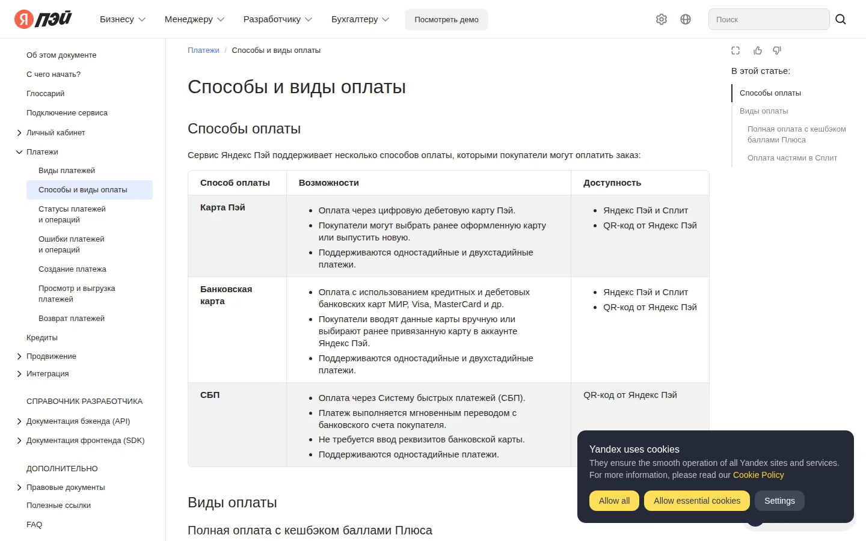The image size is (866, 541).
Task: Select Способы и виды оплаты in sidebar
Action: (x=90, y=189)
